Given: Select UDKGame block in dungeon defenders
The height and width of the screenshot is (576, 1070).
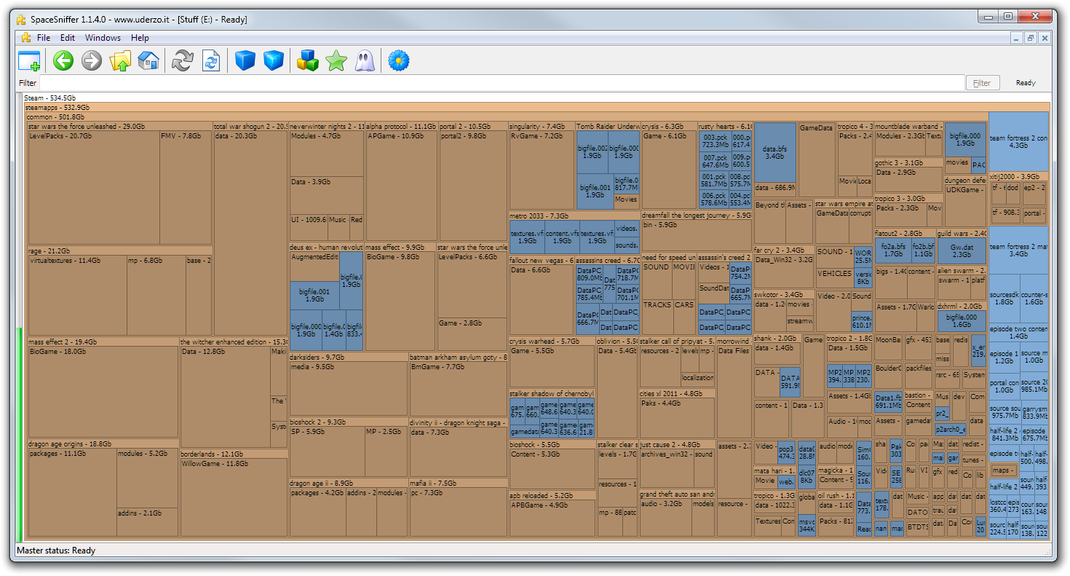Looking at the screenshot, I should click(x=964, y=205).
